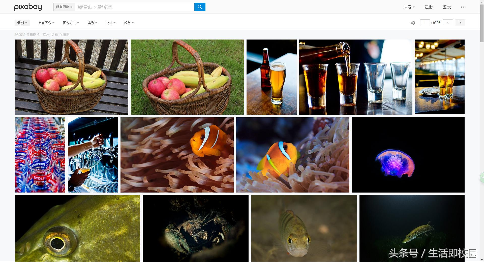Open the fruit basket on bench photo
This screenshot has width=484, height=262.
(72, 77)
